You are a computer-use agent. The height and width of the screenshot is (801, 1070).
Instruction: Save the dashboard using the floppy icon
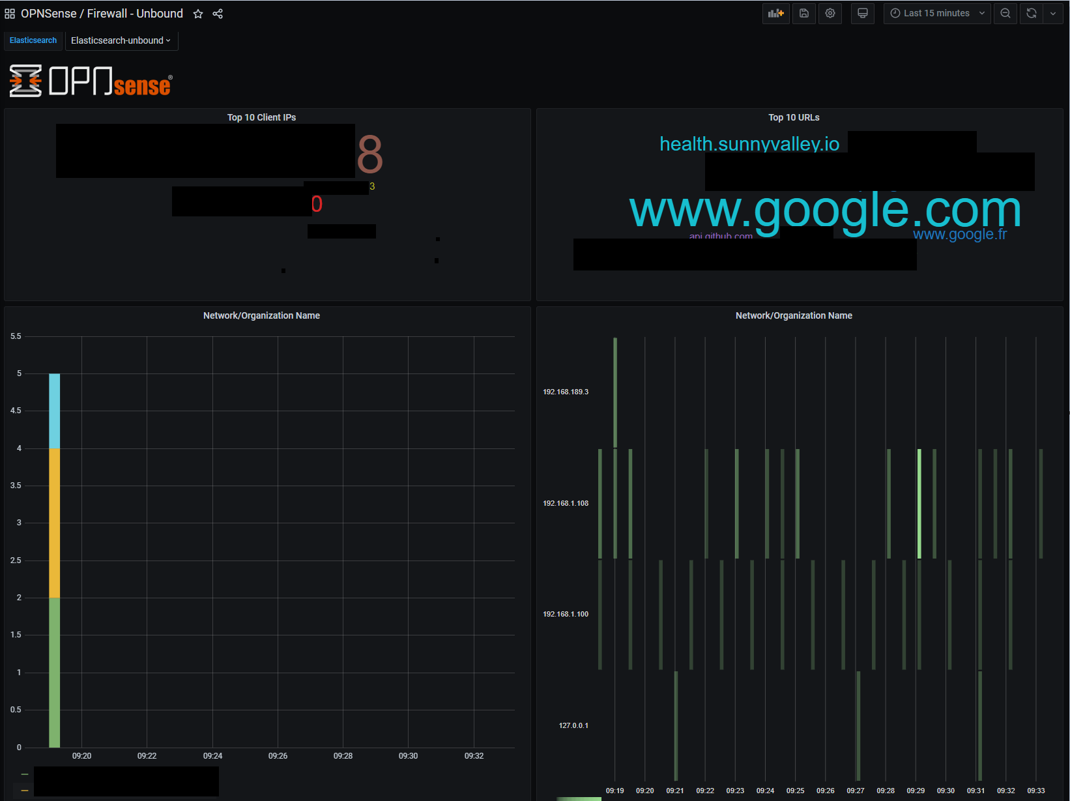804,13
